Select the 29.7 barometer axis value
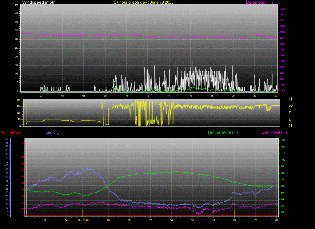Image resolution: width=315 pixels, height=229 pixels. 282,38
